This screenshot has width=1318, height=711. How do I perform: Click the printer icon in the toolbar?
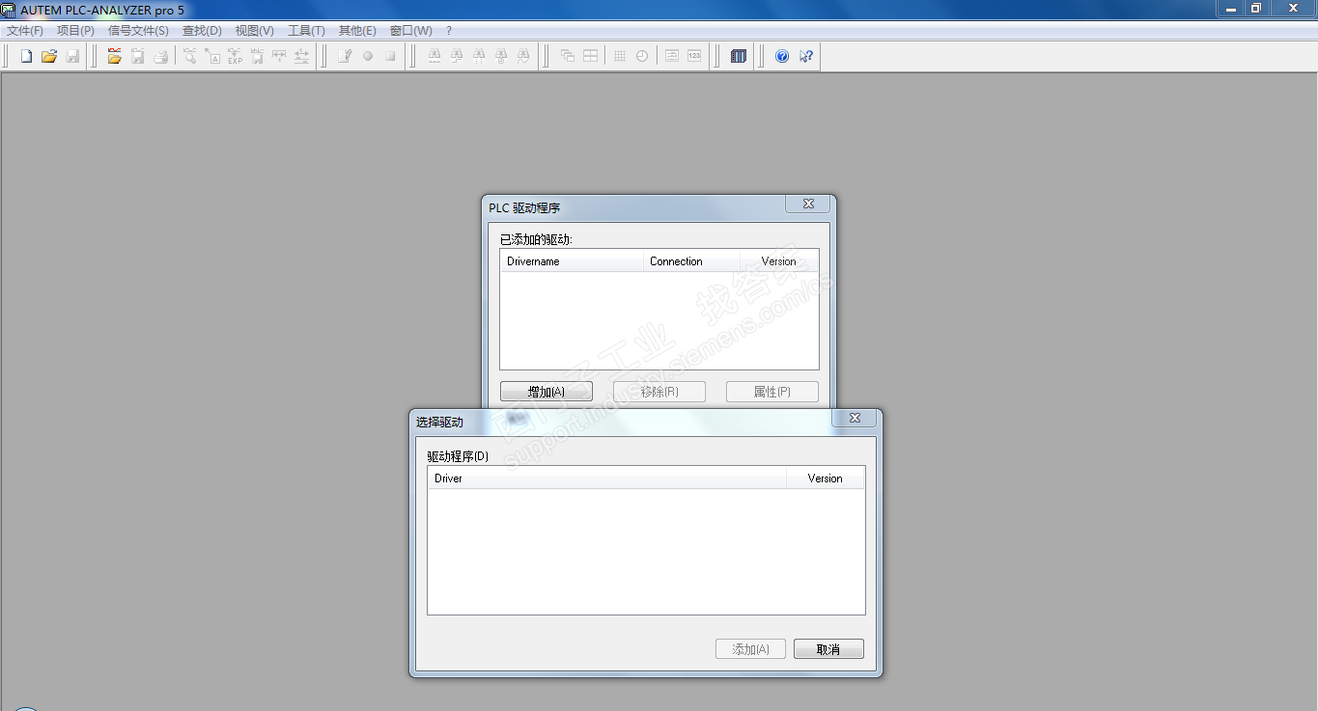pyautogui.click(x=161, y=56)
